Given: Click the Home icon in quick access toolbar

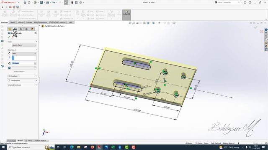Looking at the screenshot, I should click(x=25, y=2).
